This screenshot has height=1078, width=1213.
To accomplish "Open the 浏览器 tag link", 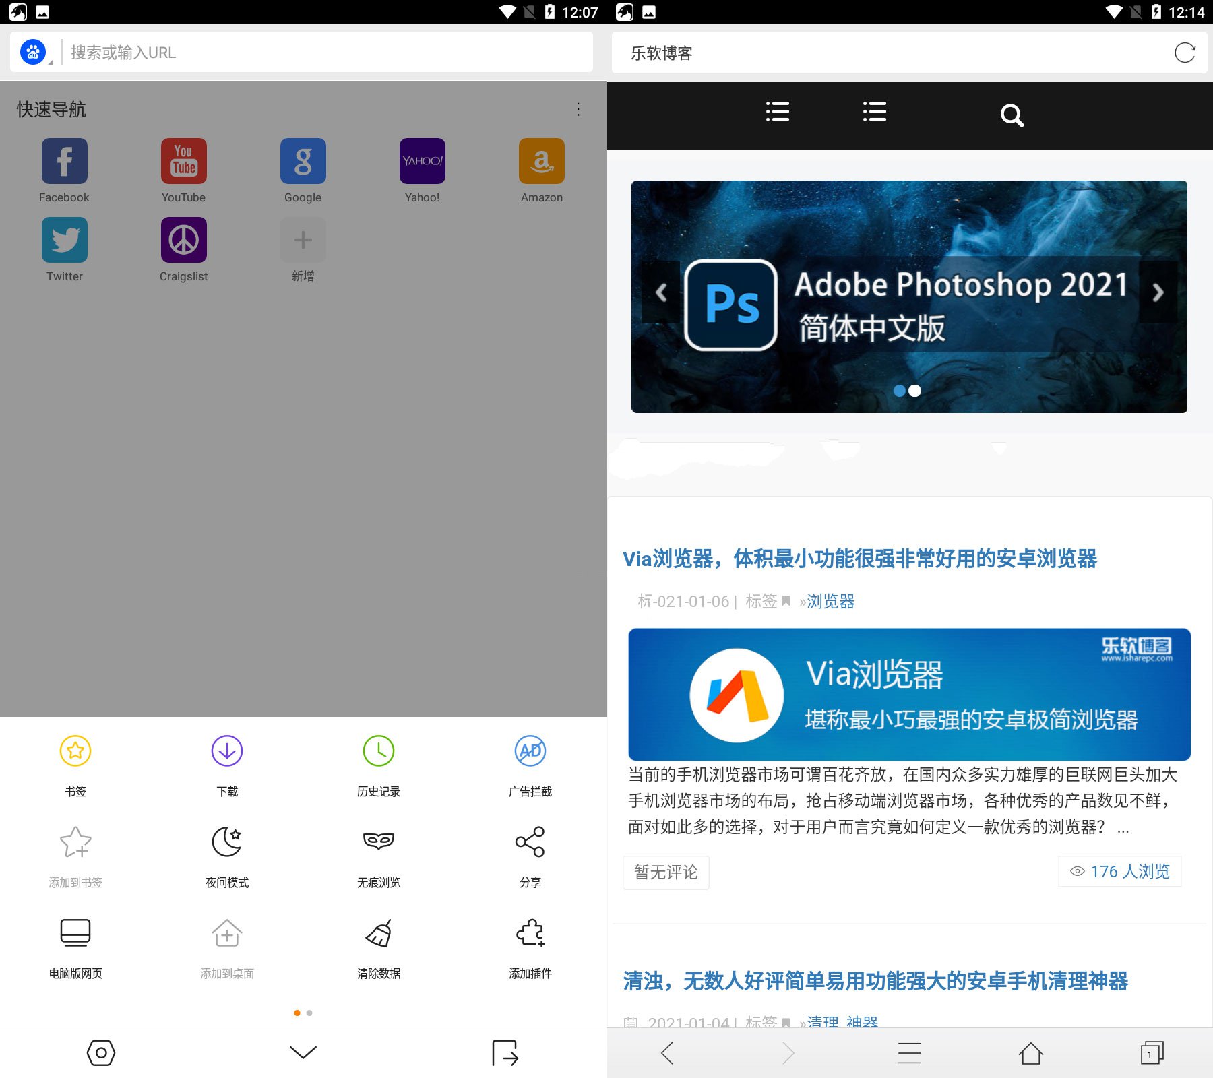I will (831, 601).
